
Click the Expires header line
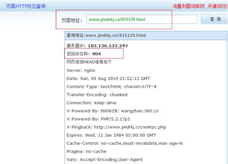[x=111, y=135]
